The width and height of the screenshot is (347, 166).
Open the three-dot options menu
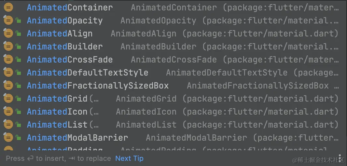[x=340, y=158]
